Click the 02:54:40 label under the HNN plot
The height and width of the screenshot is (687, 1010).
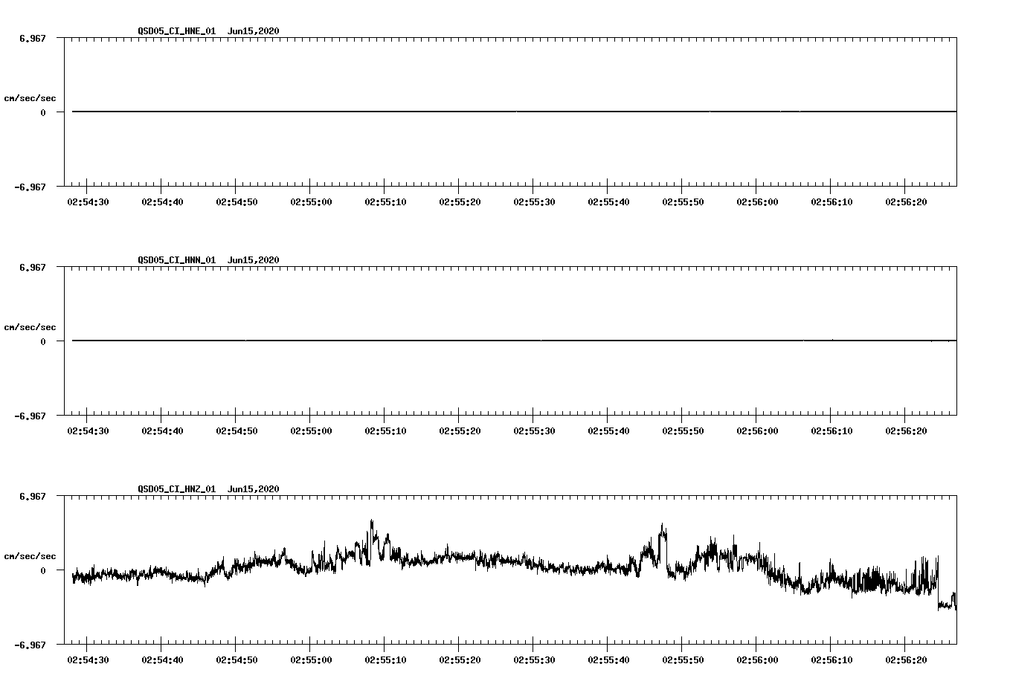click(162, 431)
